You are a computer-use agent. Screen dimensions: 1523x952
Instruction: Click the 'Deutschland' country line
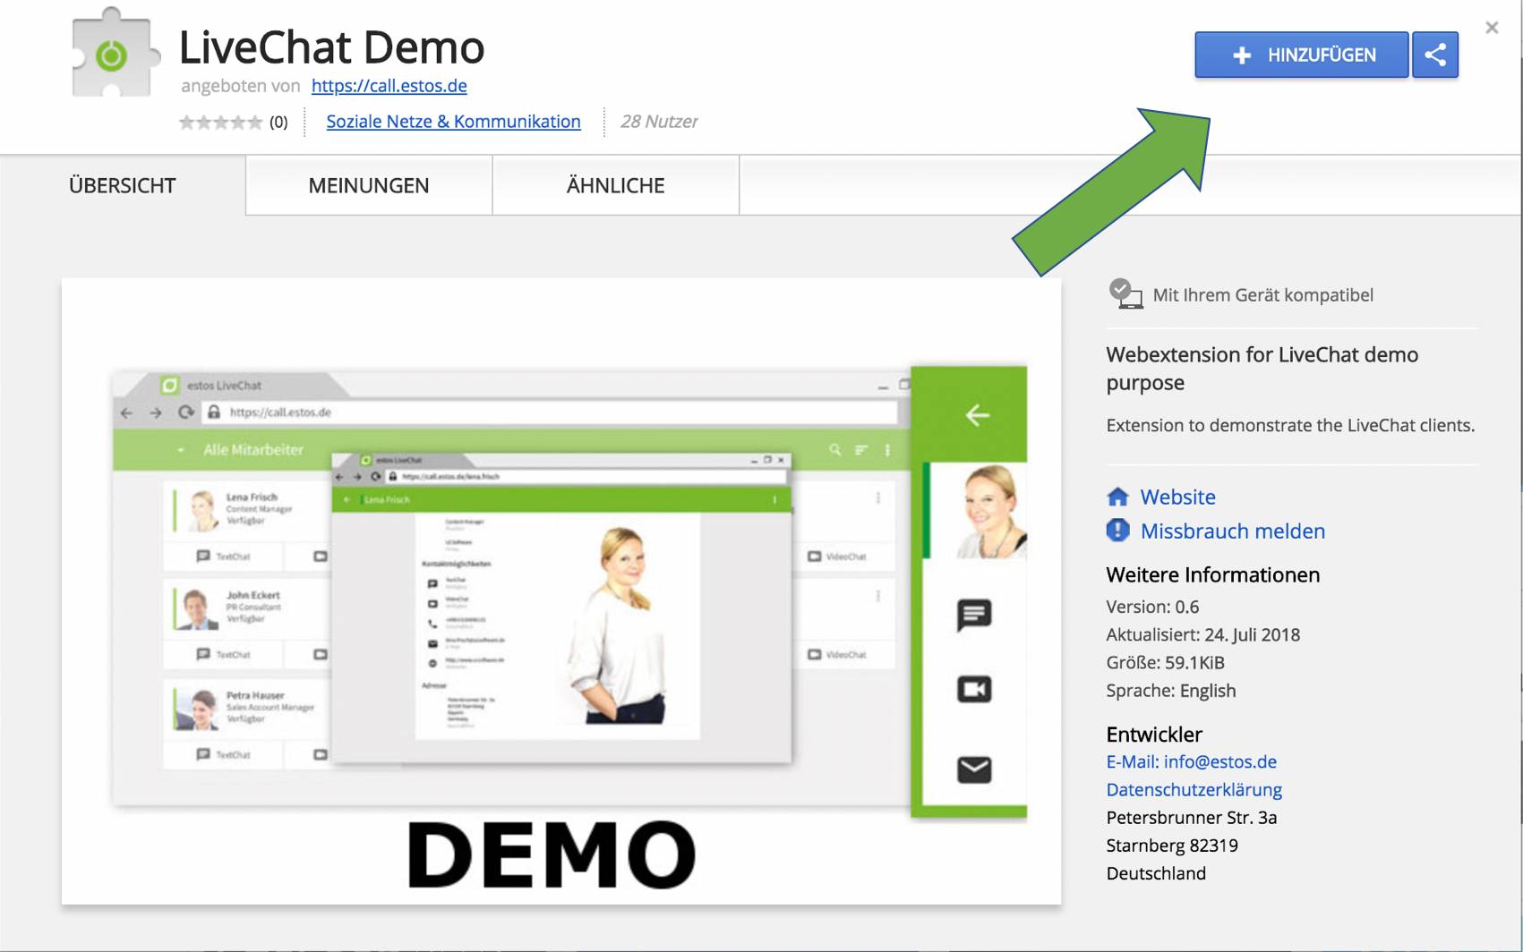1155,873
